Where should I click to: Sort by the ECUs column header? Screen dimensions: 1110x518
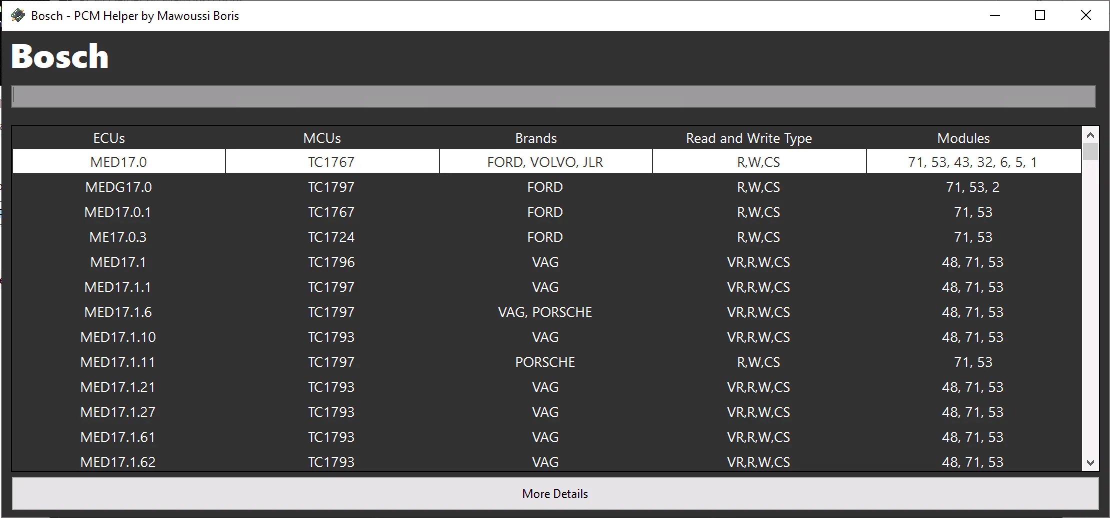click(x=109, y=138)
